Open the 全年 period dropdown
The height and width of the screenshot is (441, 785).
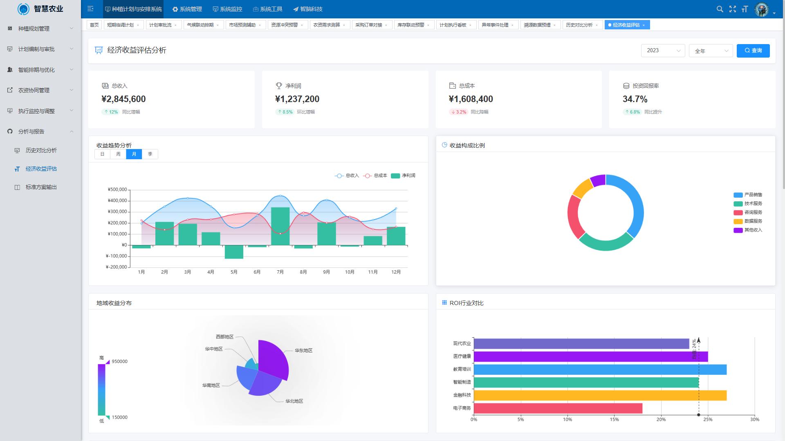coord(711,51)
